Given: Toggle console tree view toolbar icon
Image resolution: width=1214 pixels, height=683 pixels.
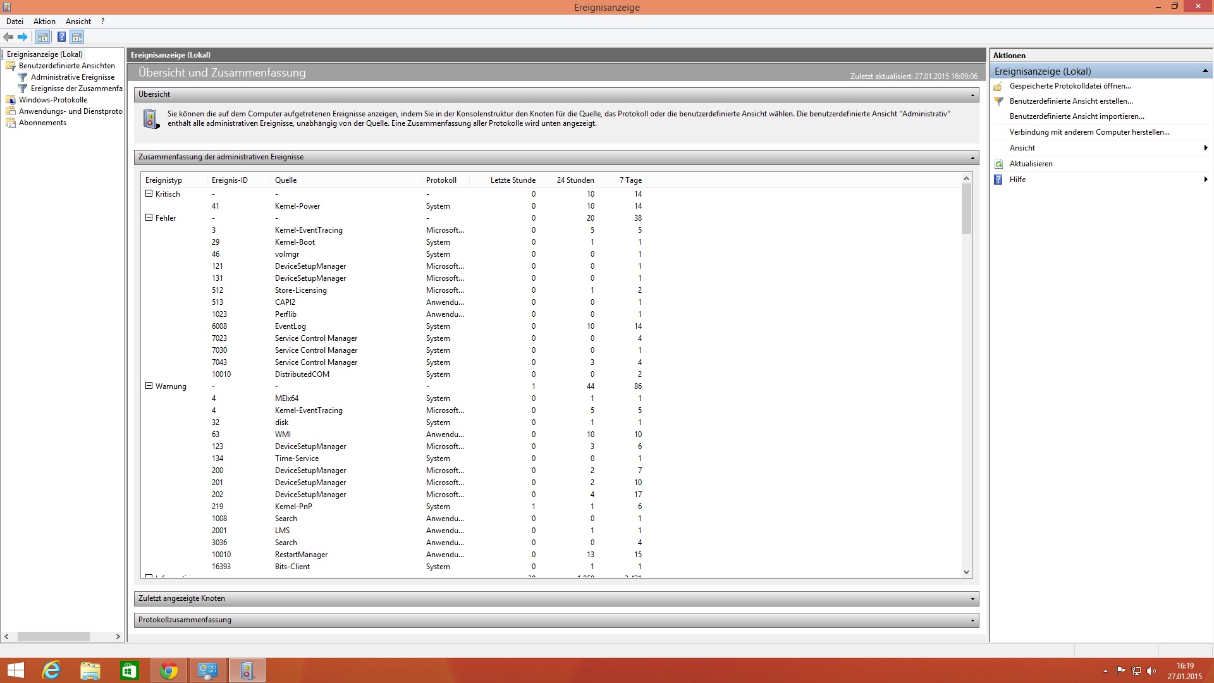Looking at the screenshot, I should tap(43, 37).
